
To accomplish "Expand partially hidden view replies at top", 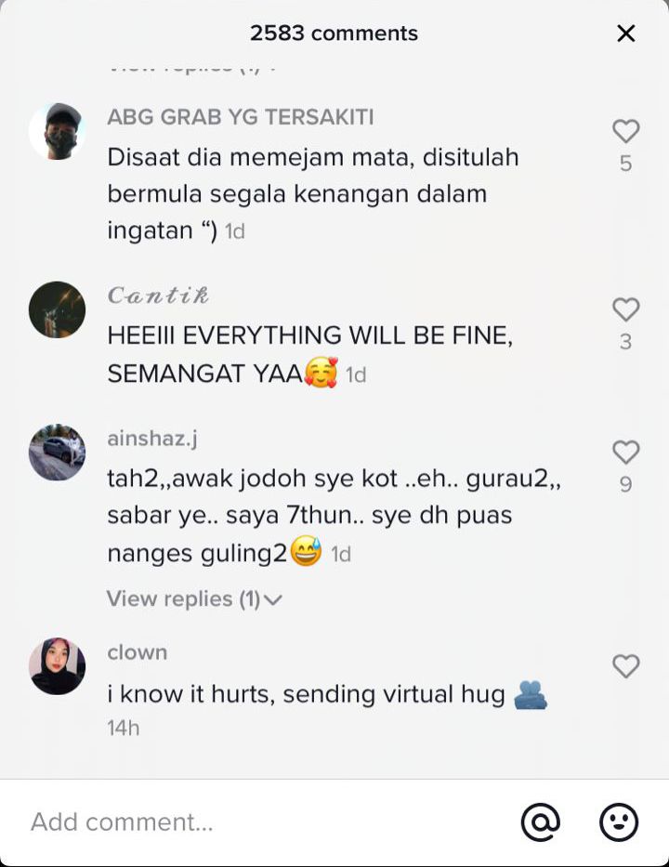I will pos(191,69).
